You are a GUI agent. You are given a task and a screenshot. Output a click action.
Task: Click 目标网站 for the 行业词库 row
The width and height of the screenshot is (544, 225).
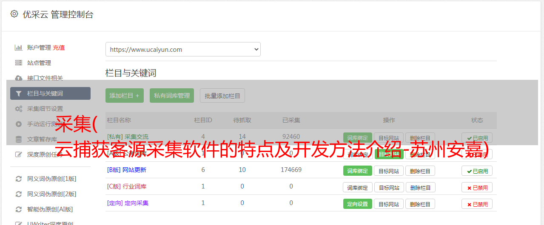tap(389, 187)
